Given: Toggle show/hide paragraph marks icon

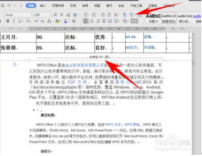Looking at the screenshot, I should (x=131, y=15).
